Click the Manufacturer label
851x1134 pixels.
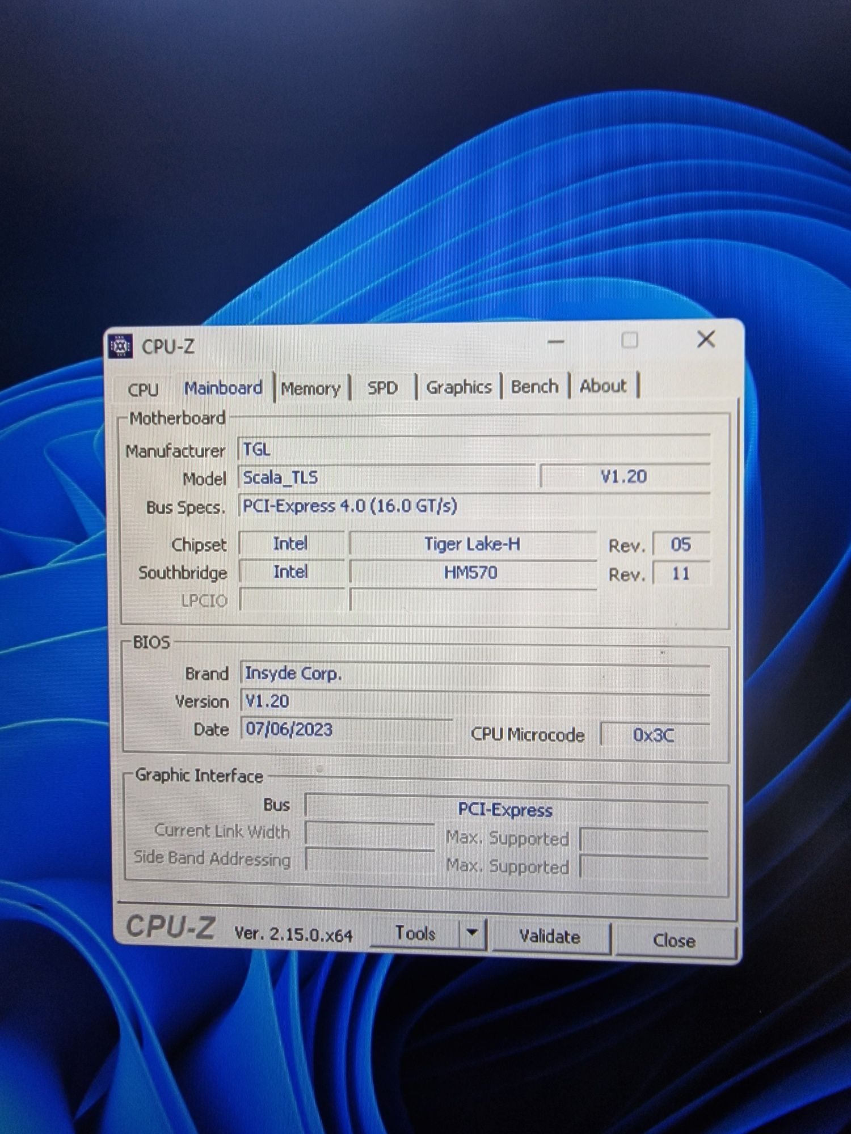pyautogui.click(x=175, y=451)
